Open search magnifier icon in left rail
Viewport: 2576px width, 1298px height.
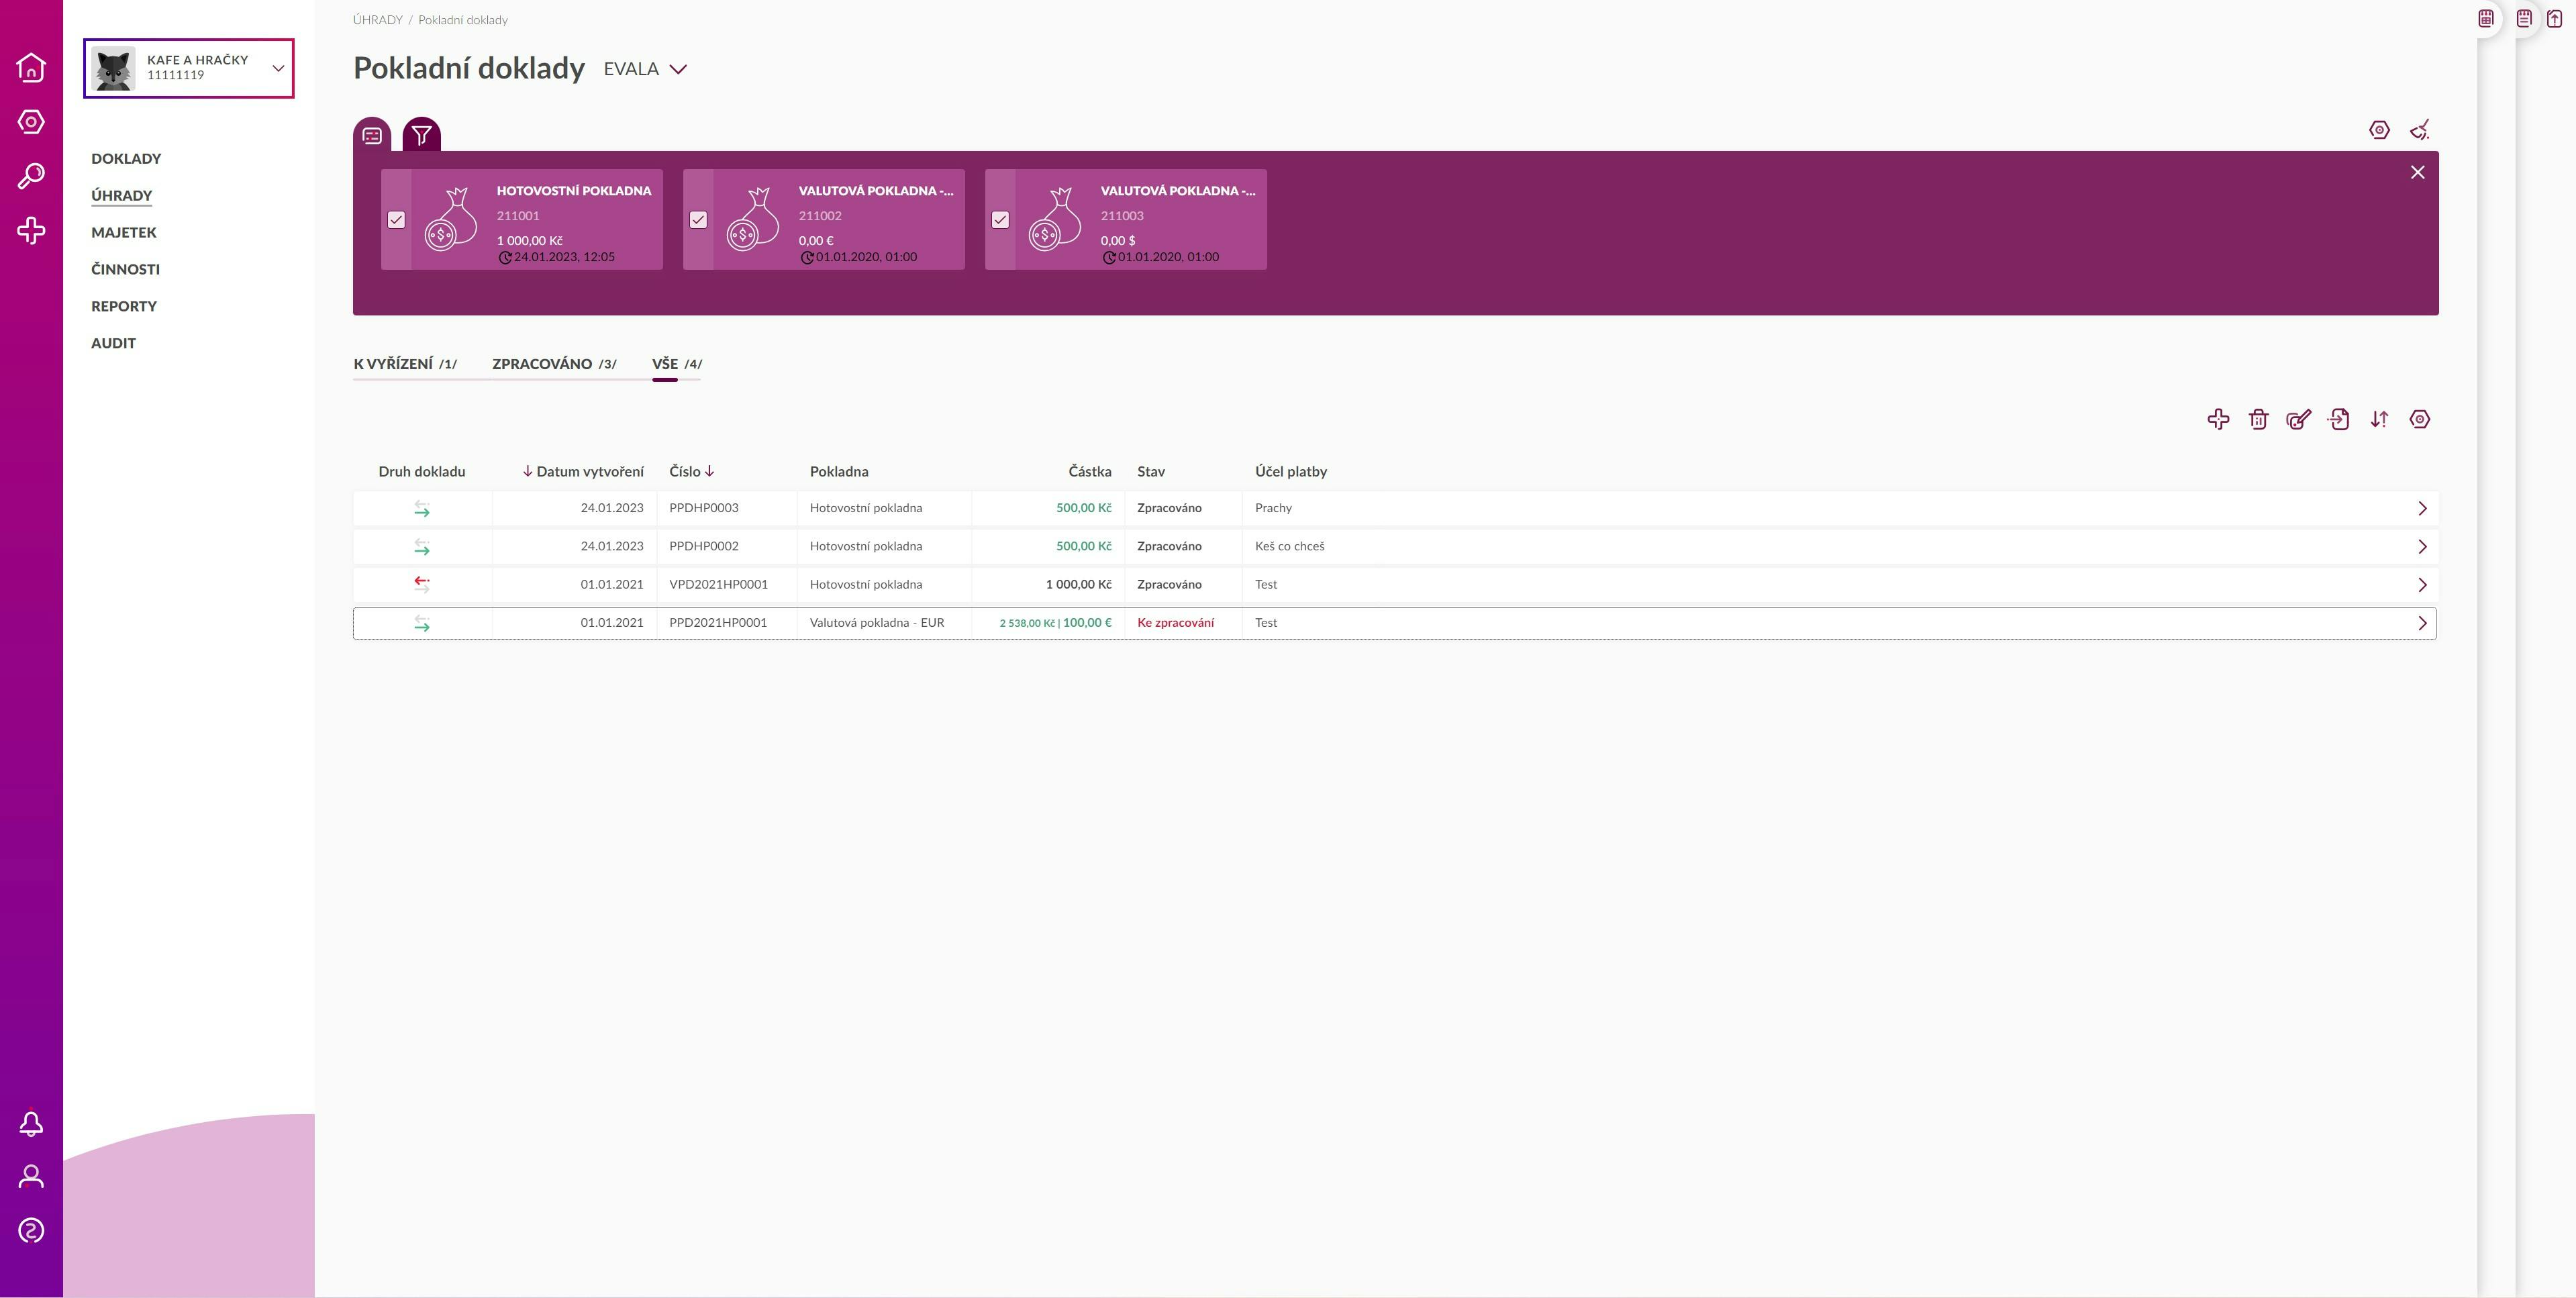tap(31, 176)
